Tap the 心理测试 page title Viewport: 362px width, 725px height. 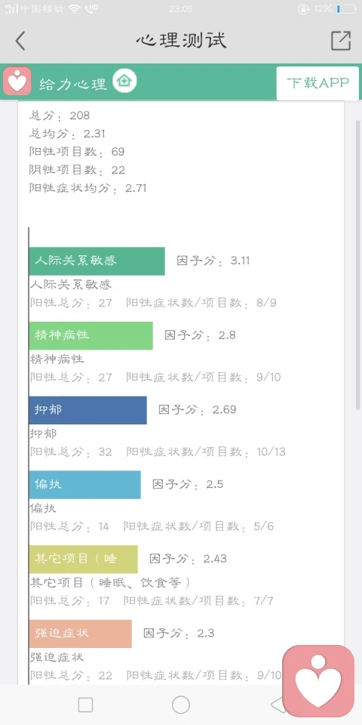coord(181,41)
